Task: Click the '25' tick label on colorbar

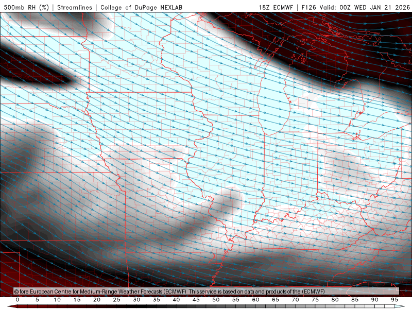Action: point(117,300)
